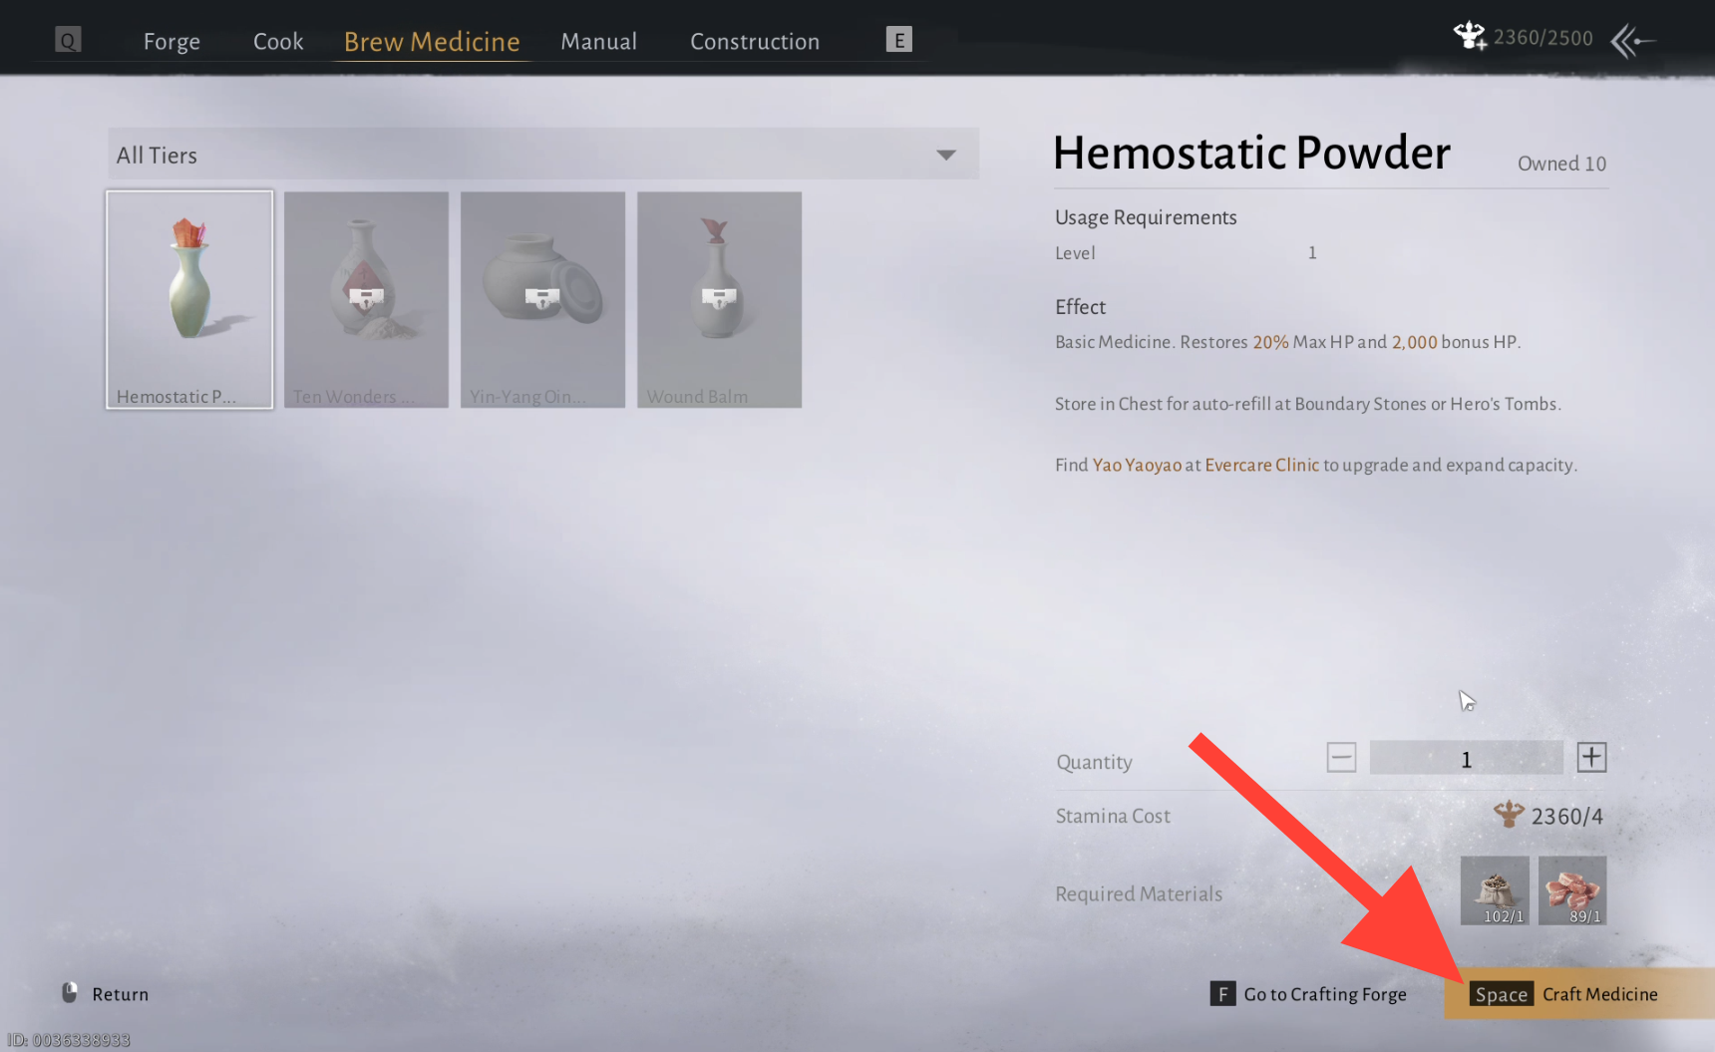Click Go to Crafting Forge
Screen dimensions: 1715x1052
(x=1308, y=994)
